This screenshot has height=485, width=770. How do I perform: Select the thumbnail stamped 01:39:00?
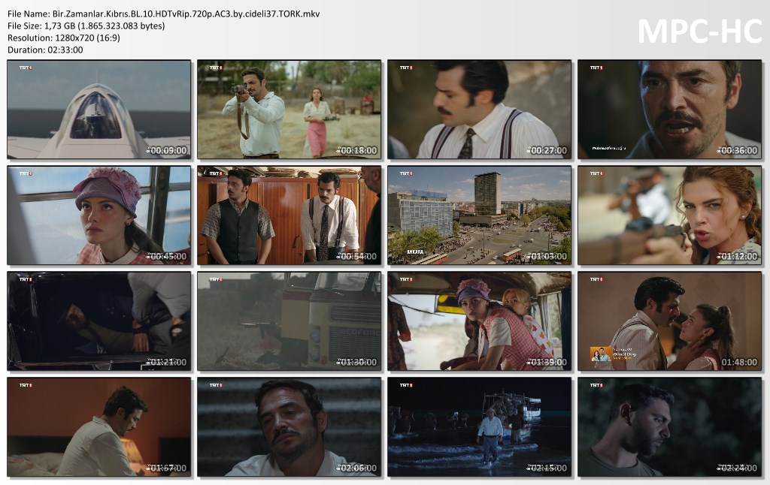click(479, 321)
